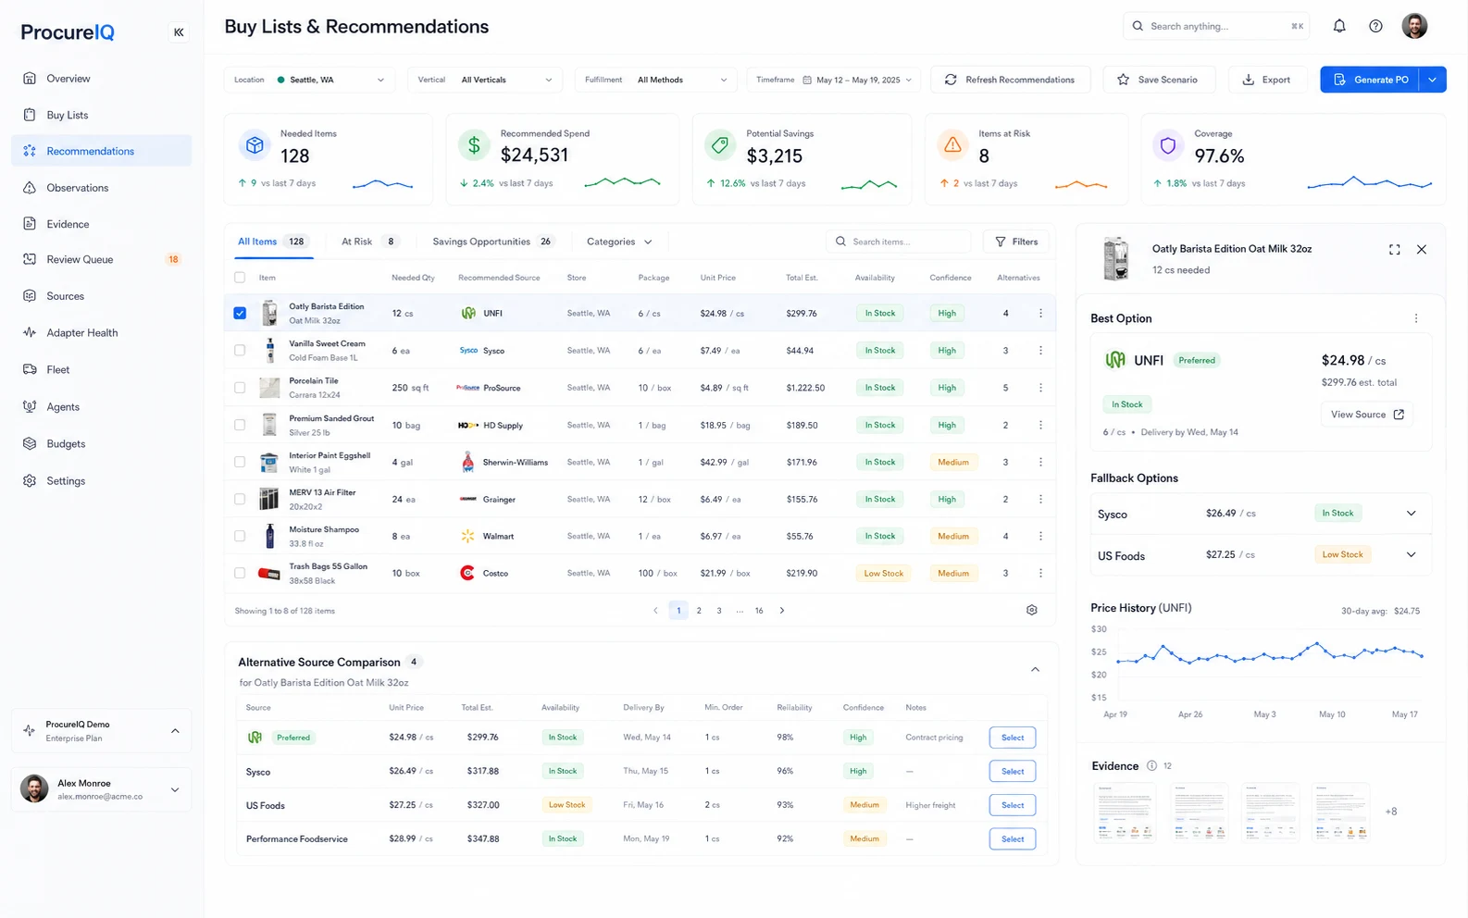Click the Coverage shield icon
This screenshot has height=918, width=1468.
(x=1168, y=145)
